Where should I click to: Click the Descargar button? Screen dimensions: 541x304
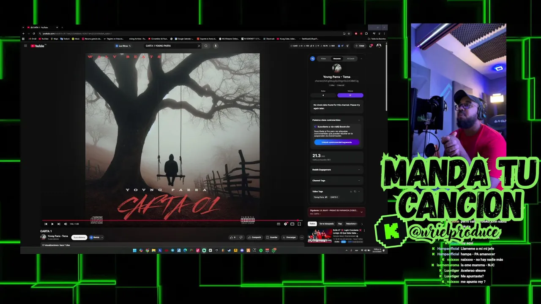[x=289, y=237]
